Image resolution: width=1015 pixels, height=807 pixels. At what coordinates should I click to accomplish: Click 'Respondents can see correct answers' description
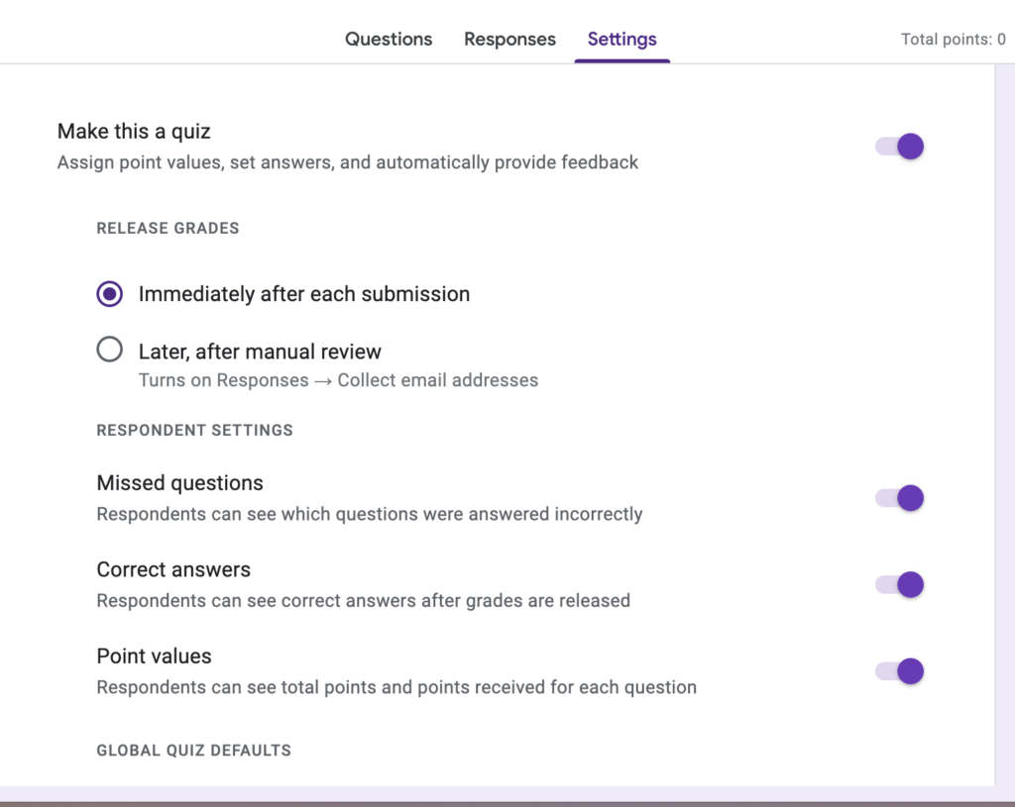click(363, 601)
